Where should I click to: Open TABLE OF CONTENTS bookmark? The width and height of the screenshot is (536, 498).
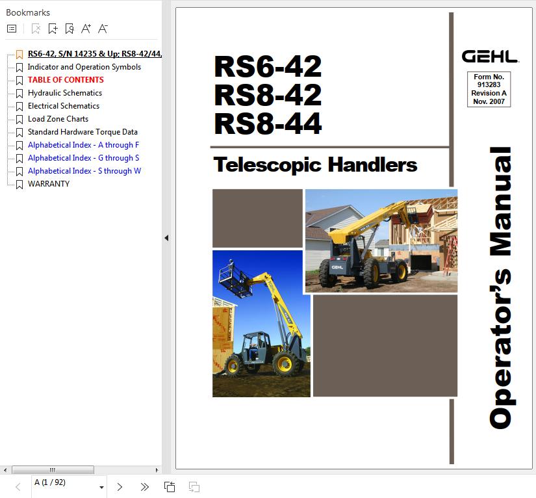tap(66, 80)
